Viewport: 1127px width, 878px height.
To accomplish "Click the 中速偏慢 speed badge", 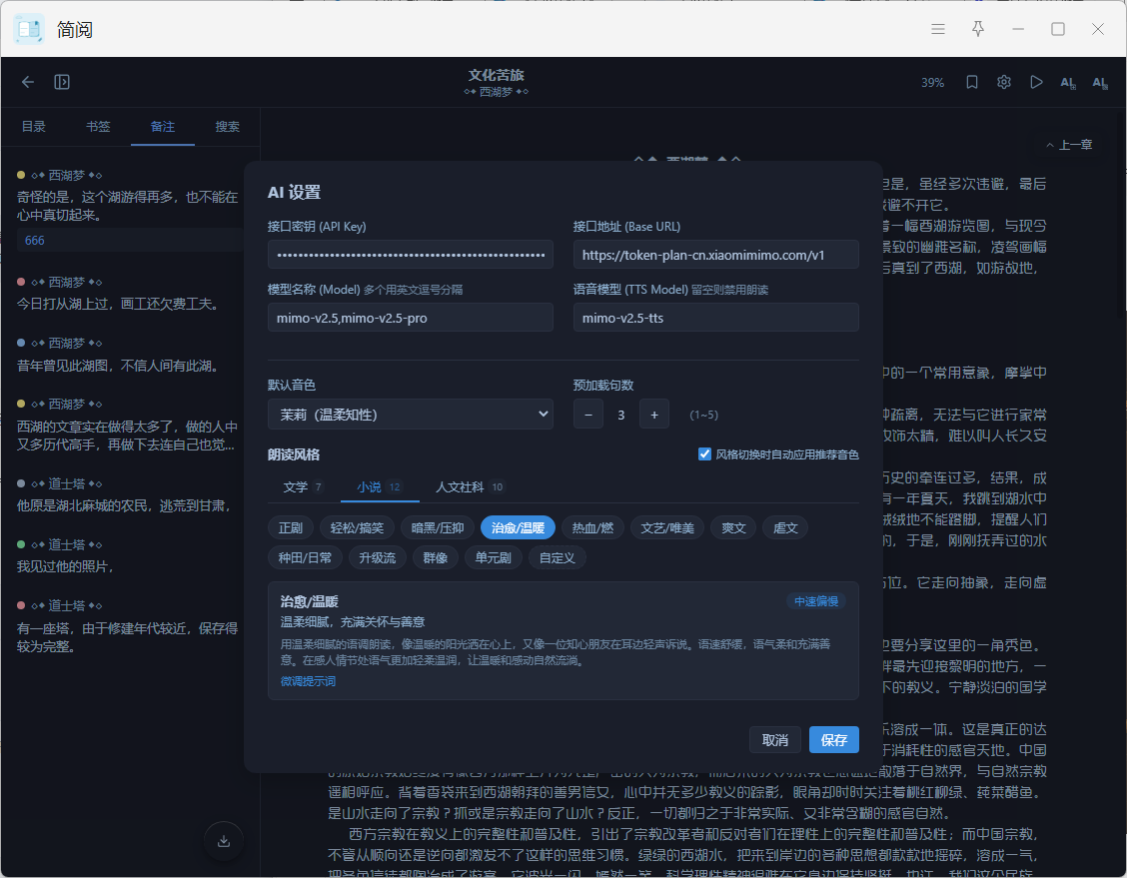I will click(816, 601).
